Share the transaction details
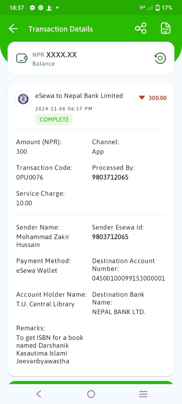182x404 pixels. click(x=141, y=28)
